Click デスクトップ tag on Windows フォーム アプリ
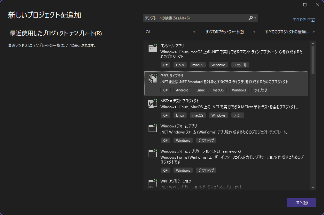Image resolution: width=324 pixels, height=215 pixels. [x=206, y=140]
